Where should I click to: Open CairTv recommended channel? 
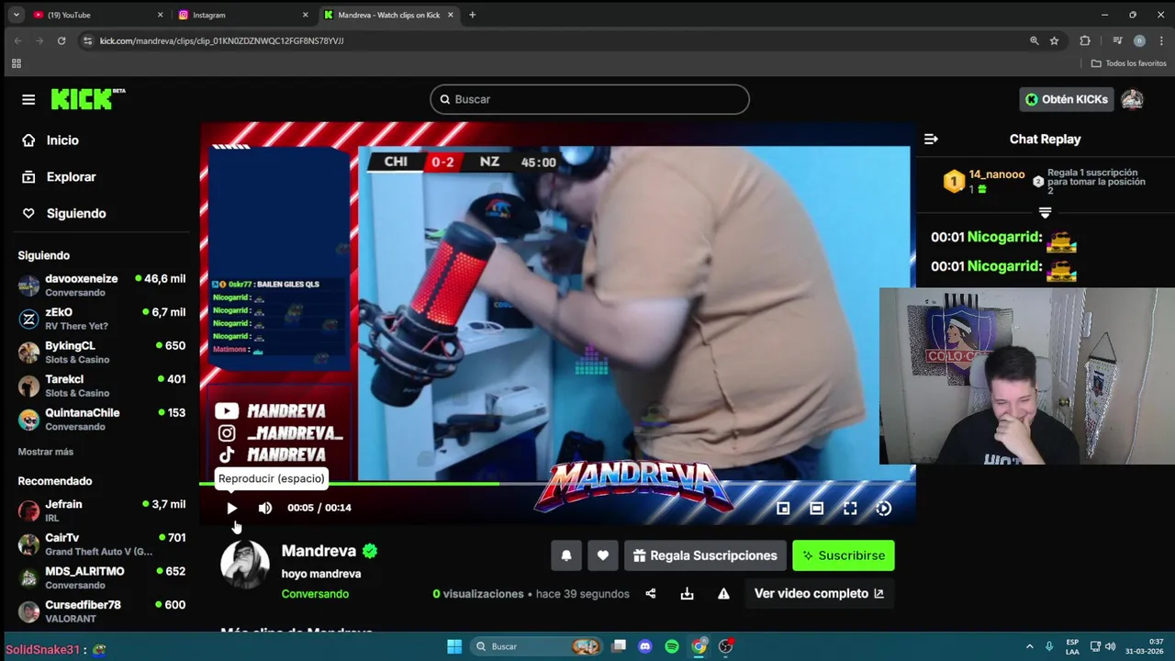tap(101, 543)
